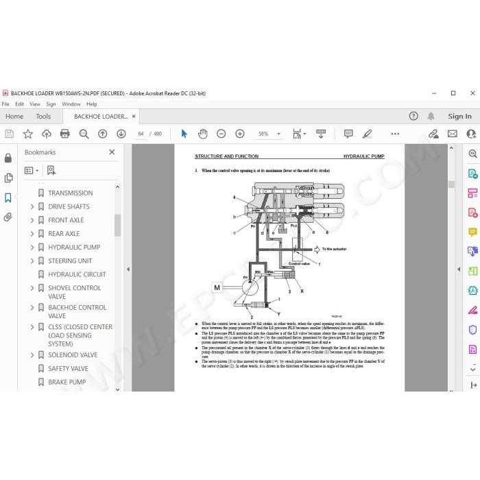Close the BACKHOE LOADER document tab
This screenshot has height=480, width=480.
pos(134,117)
